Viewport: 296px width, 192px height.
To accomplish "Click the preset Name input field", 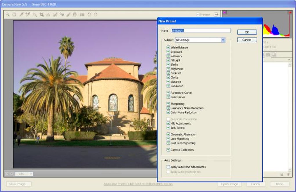I will point(201,30).
